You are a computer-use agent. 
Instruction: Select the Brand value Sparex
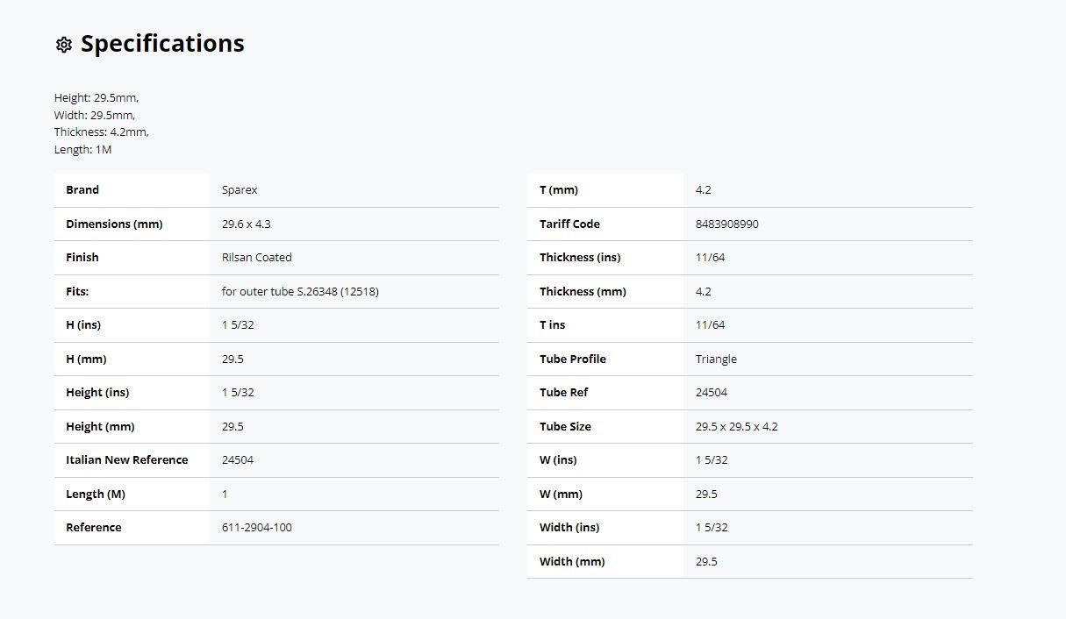tap(240, 190)
